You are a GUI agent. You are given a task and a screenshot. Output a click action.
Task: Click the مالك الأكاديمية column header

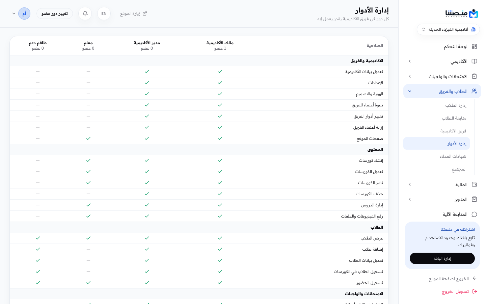point(220,46)
